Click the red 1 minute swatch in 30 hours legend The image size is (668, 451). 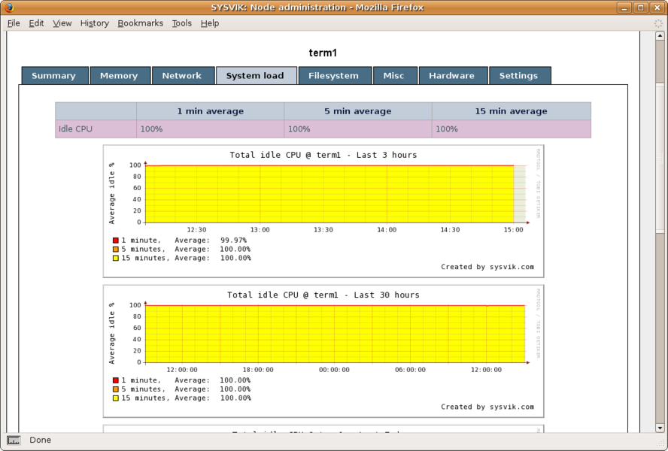click(x=115, y=381)
